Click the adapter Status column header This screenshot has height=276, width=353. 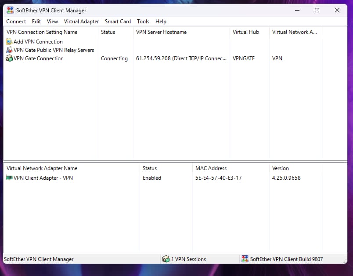tap(166, 168)
